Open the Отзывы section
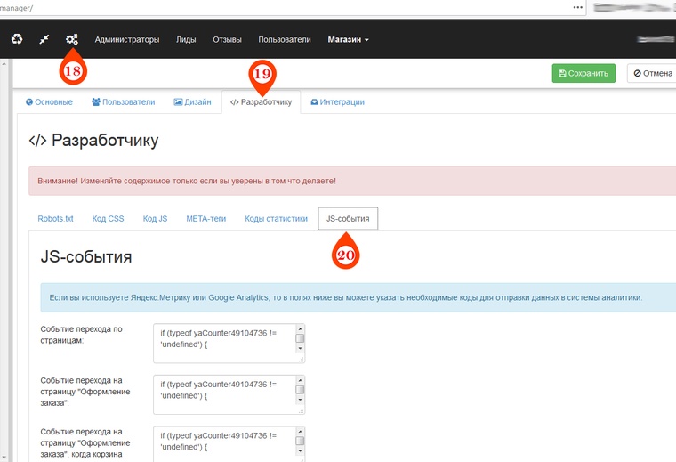Screen dimensions: 676x462 point(227,39)
